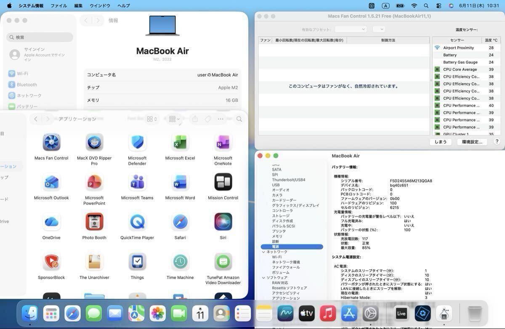Open preset dropdown in Macs Fan Control
The image size is (505, 329).
tap(351, 29)
